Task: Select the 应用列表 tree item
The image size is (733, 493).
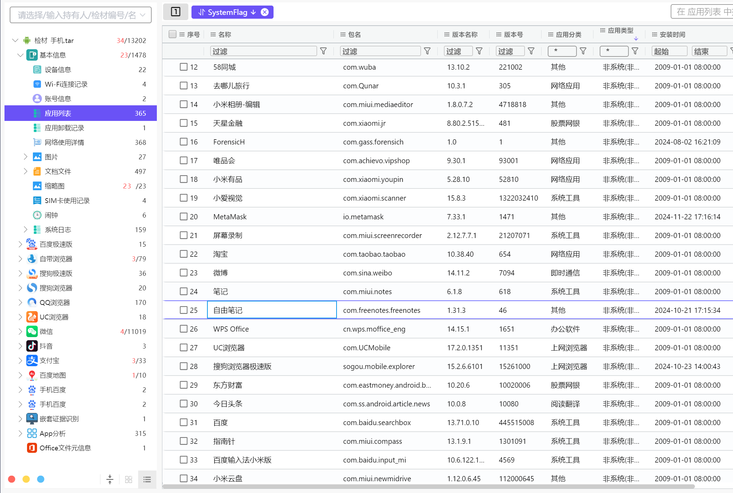Action: pyautogui.click(x=80, y=113)
